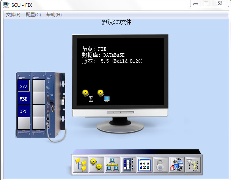Screen dimensions: 231x180
Task: Open the task configuration window icon
Action: pyautogui.click(x=145, y=165)
